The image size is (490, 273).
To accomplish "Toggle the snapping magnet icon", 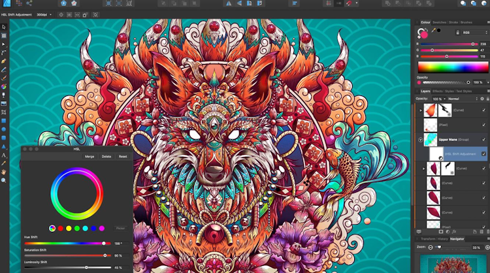I will pos(349,3).
